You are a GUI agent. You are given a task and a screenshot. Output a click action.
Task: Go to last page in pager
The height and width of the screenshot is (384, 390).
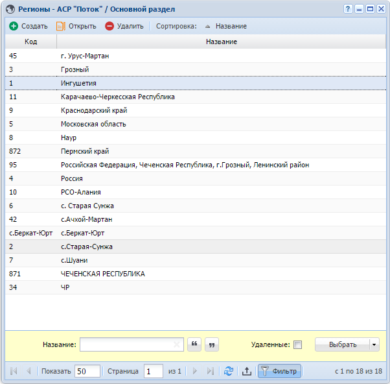211,371
